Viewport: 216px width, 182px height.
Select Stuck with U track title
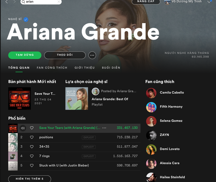[x=64, y=165]
